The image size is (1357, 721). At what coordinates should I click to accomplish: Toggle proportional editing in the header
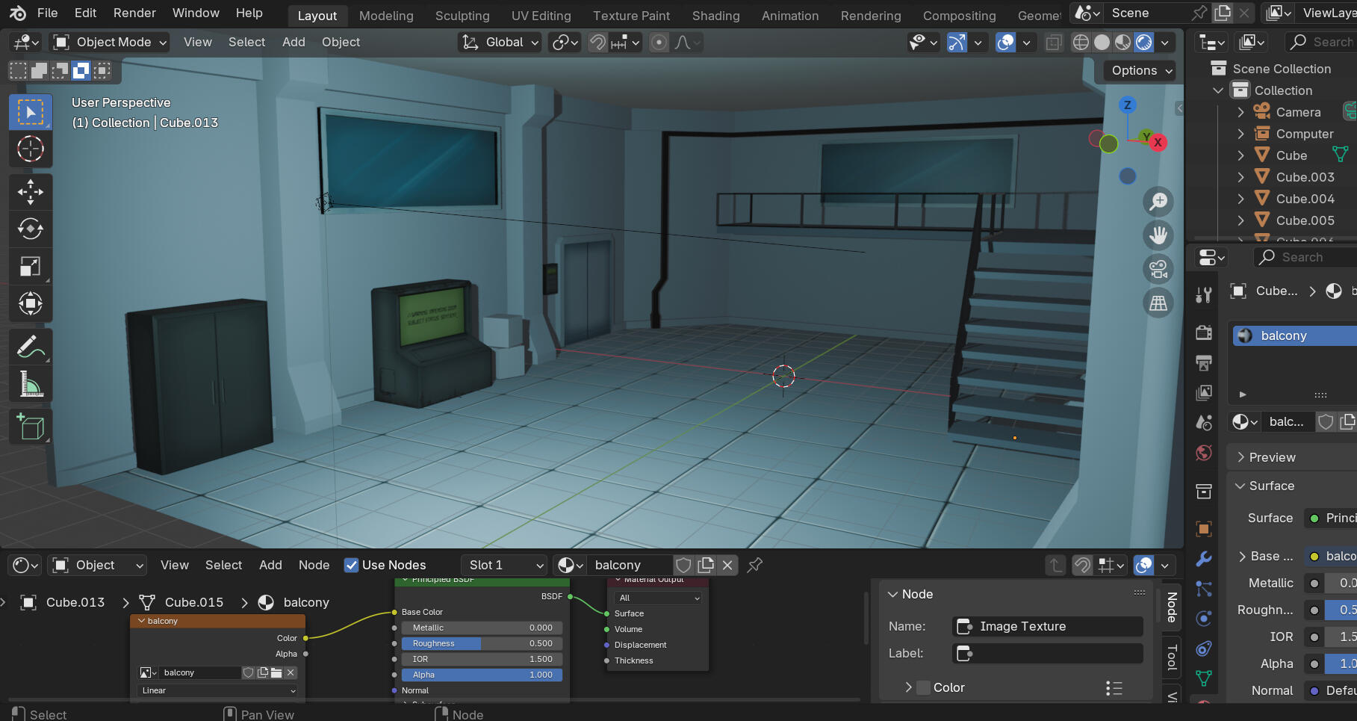coord(659,43)
